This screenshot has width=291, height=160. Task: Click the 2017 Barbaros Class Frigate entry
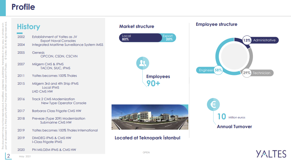56,111
